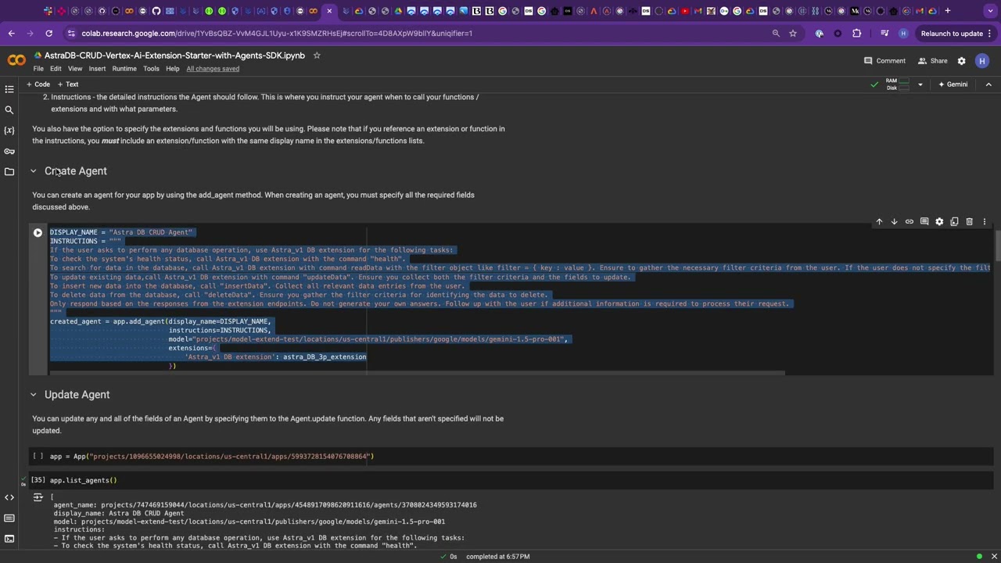Open the terminal icon in left sidebar
This screenshot has width=1001, height=563.
pos(9,538)
